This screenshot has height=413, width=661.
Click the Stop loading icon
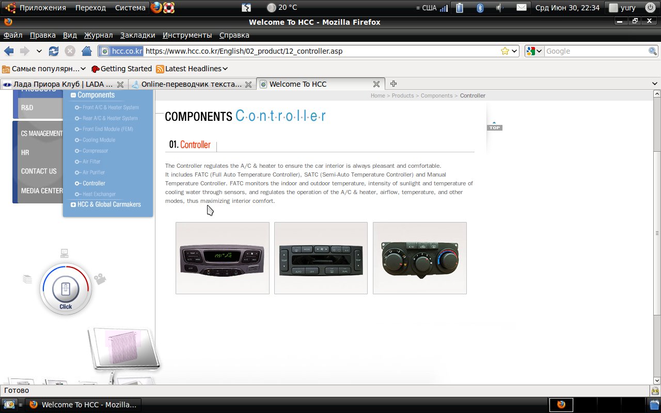click(70, 51)
